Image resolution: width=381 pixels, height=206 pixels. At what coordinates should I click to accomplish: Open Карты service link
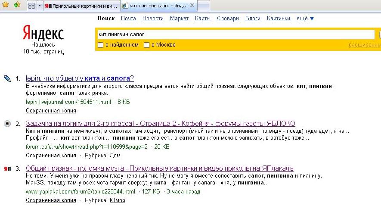pyautogui.click(x=203, y=19)
